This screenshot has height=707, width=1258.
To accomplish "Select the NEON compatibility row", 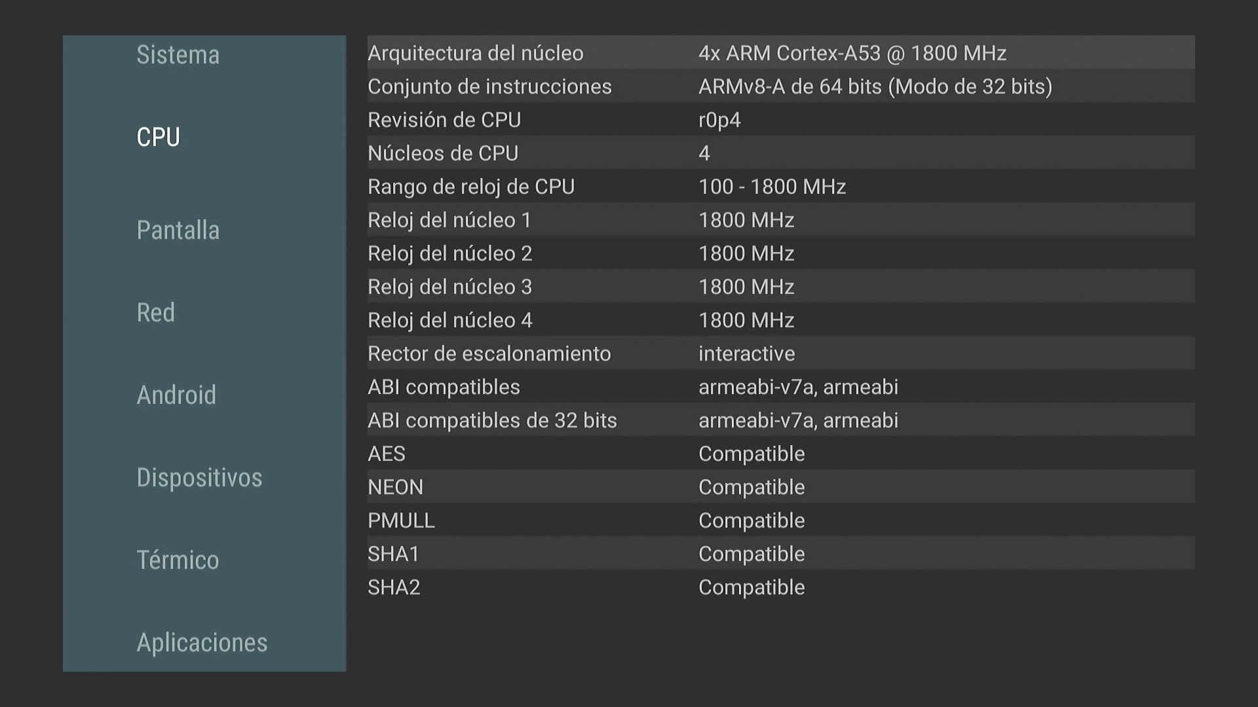I will 780,487.
